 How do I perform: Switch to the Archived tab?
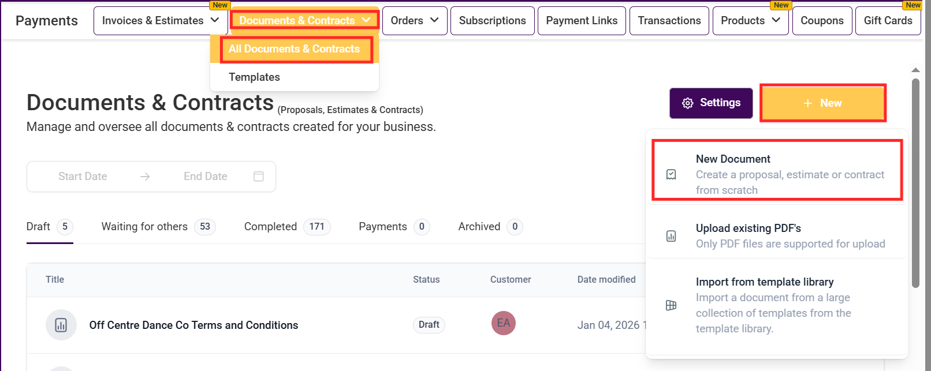490,227
